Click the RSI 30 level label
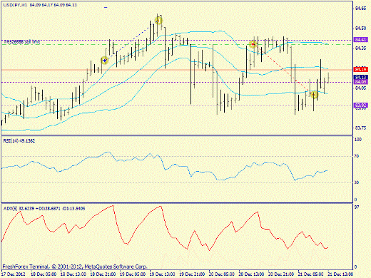The width and height of the screenshot is (371, 278). pos(357,182)
